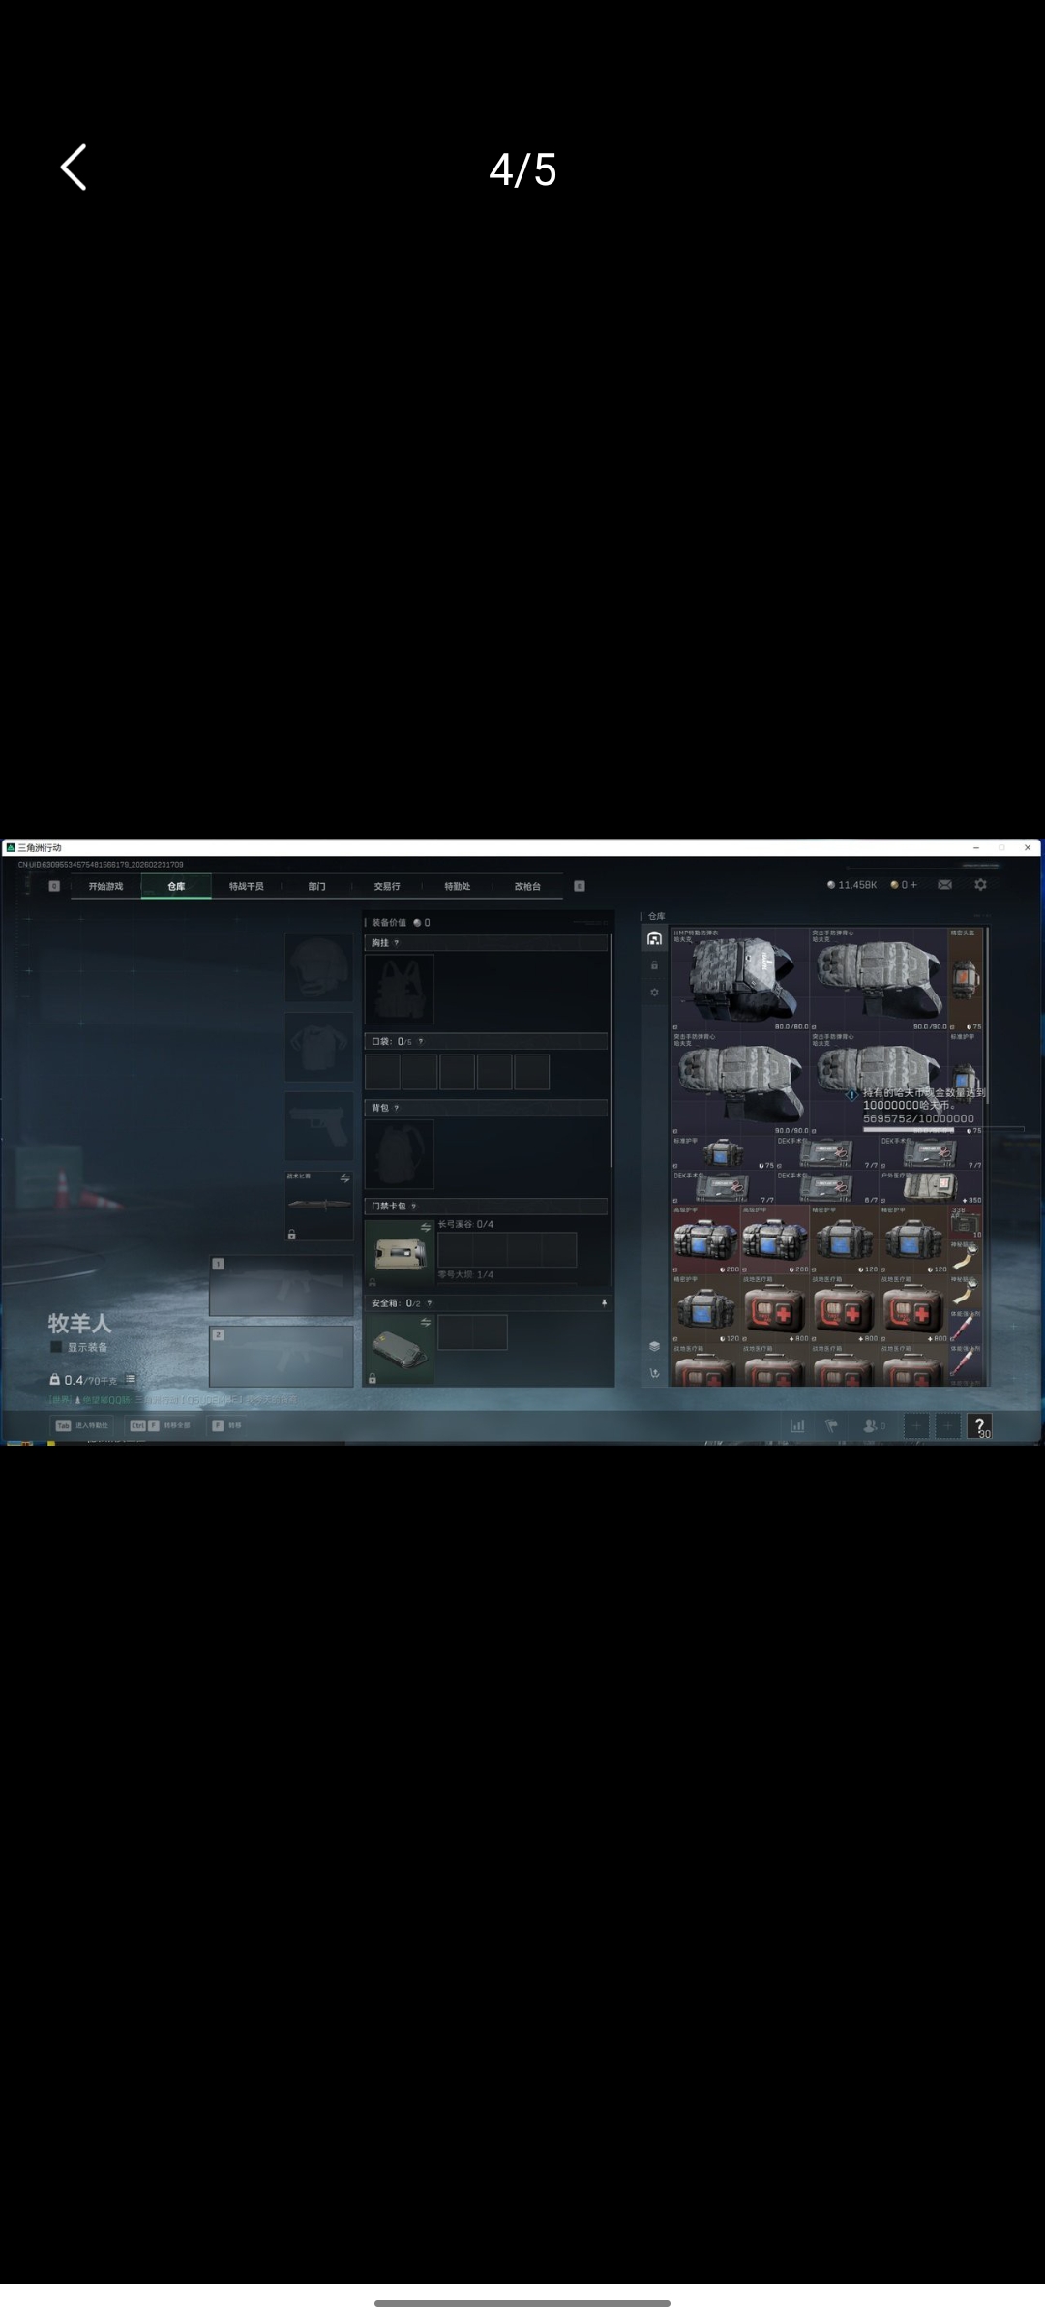The height and width of the screenshot is (2324, 1045).
Task: Switch to the 改枪台 tab
Action: pos(527,886)
